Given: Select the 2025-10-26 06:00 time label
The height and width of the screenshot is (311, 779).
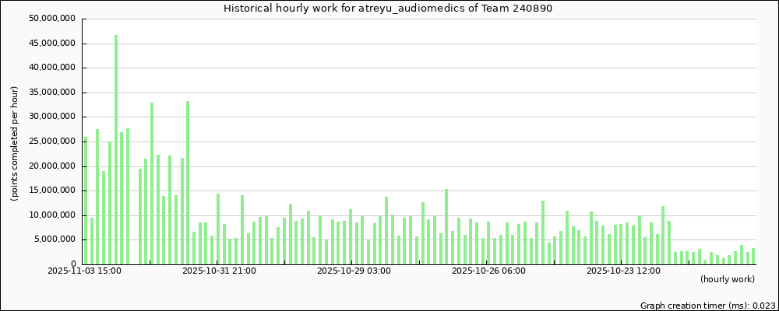Looking at the screenshot, I should click(x=488, y=271).
